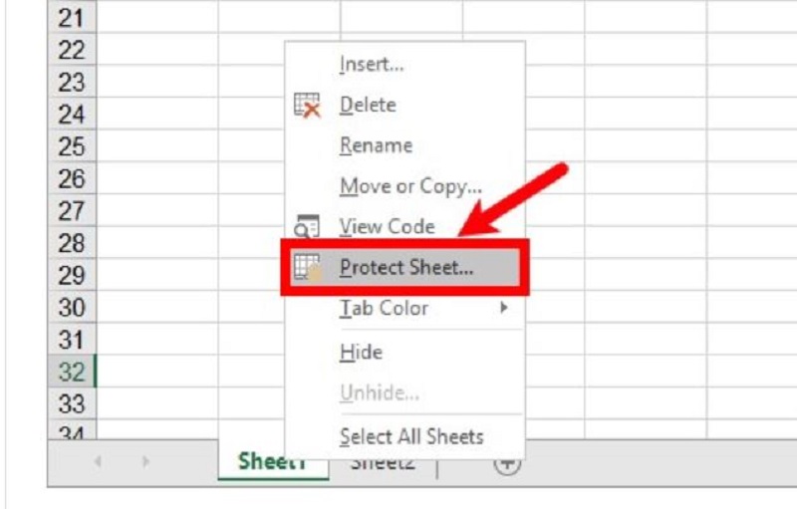
Task: Click the Protect Sheet lock icon
Action: point(307,267)
